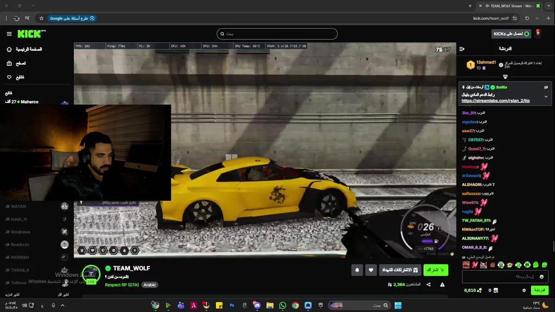Screen dimensions: 555x312
Task: Gift subscriptions button
Action: [x=400, y=270]
